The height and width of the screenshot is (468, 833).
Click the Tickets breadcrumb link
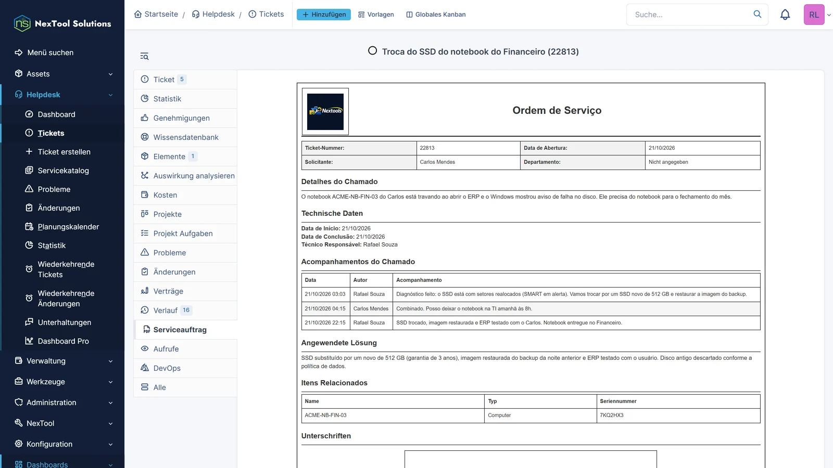[266, 14]
